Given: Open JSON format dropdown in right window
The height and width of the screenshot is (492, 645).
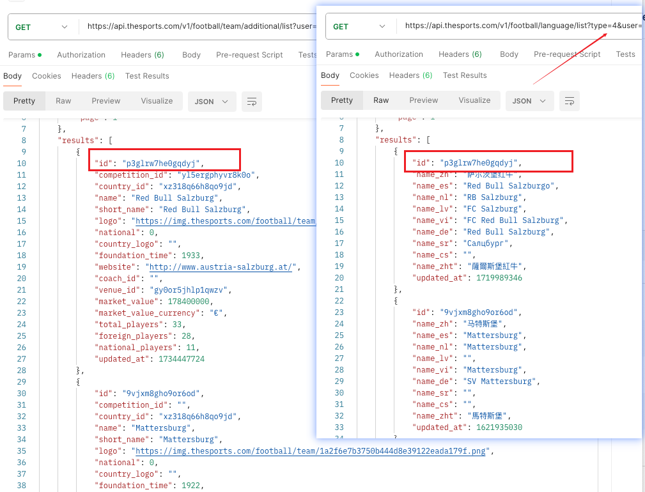Looking at the screenshot, I should [x=529, y=101].
